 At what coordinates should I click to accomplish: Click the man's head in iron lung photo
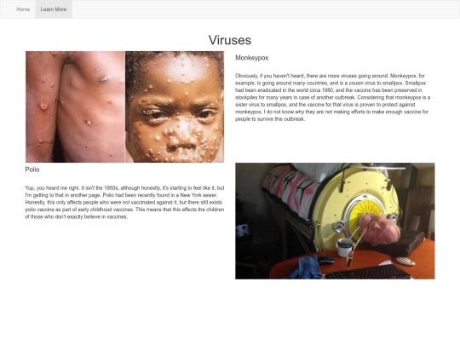(x=379, y=230)
